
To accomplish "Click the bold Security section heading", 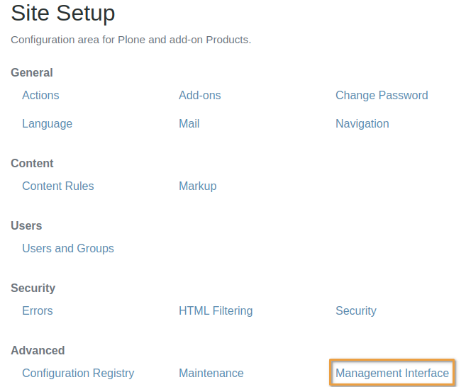I will click(x=33, y=288).
